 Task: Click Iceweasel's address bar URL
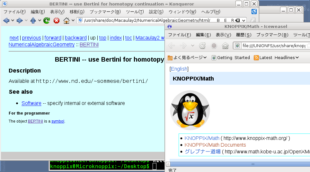coord(274,46)
